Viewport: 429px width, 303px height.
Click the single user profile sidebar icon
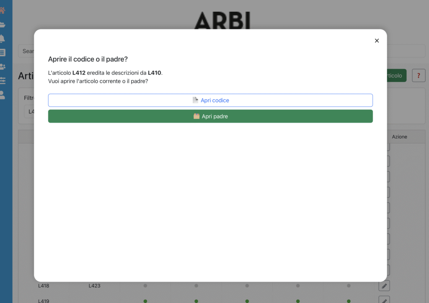tap(2, 95)
